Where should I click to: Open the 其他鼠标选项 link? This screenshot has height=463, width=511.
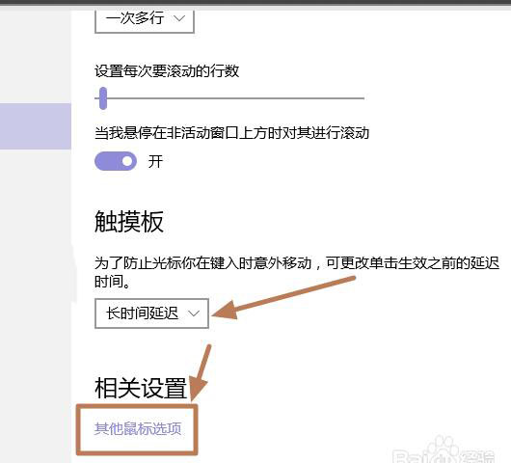click(x=138, y=428)
